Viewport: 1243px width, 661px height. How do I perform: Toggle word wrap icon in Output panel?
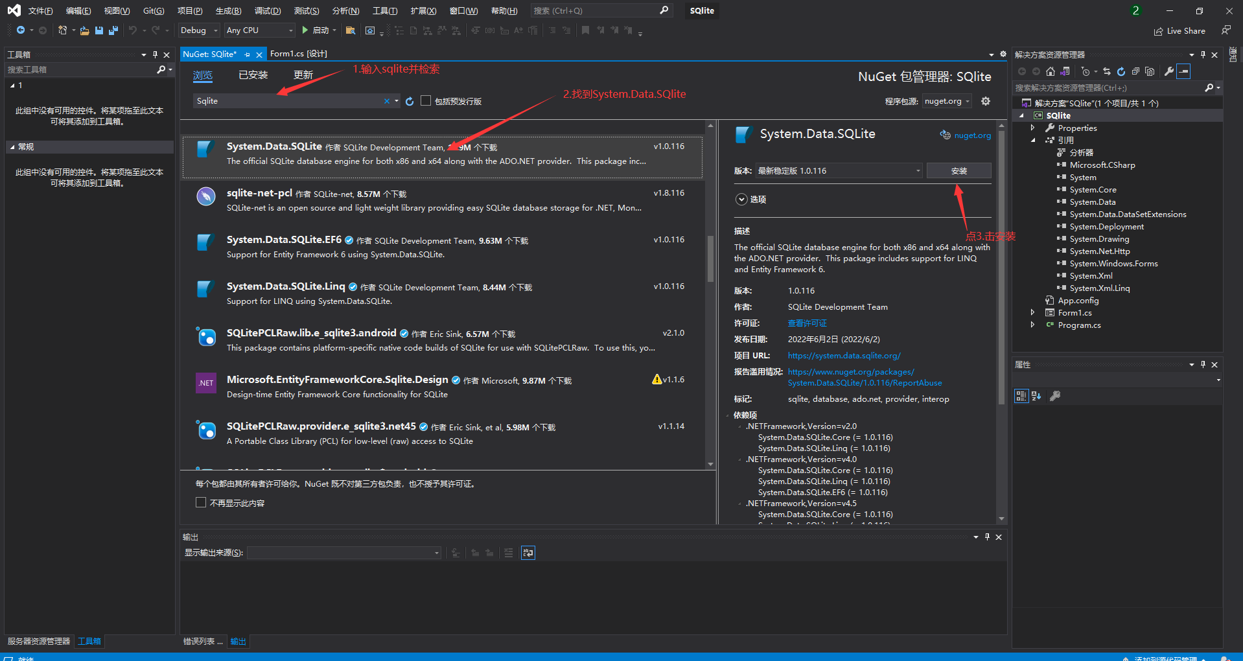pos(528,553)
